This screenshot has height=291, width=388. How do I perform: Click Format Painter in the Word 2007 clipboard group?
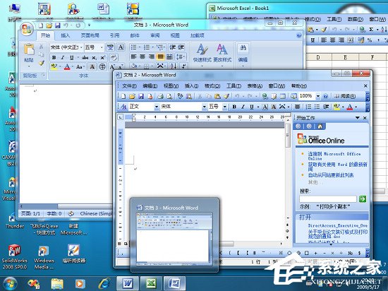(42, 64)
